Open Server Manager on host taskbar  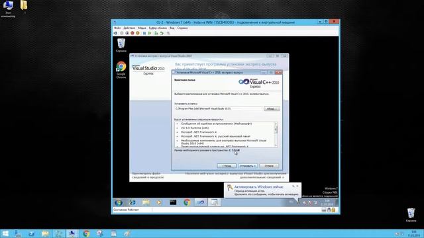pyautogui.click(x=18, y=233)
